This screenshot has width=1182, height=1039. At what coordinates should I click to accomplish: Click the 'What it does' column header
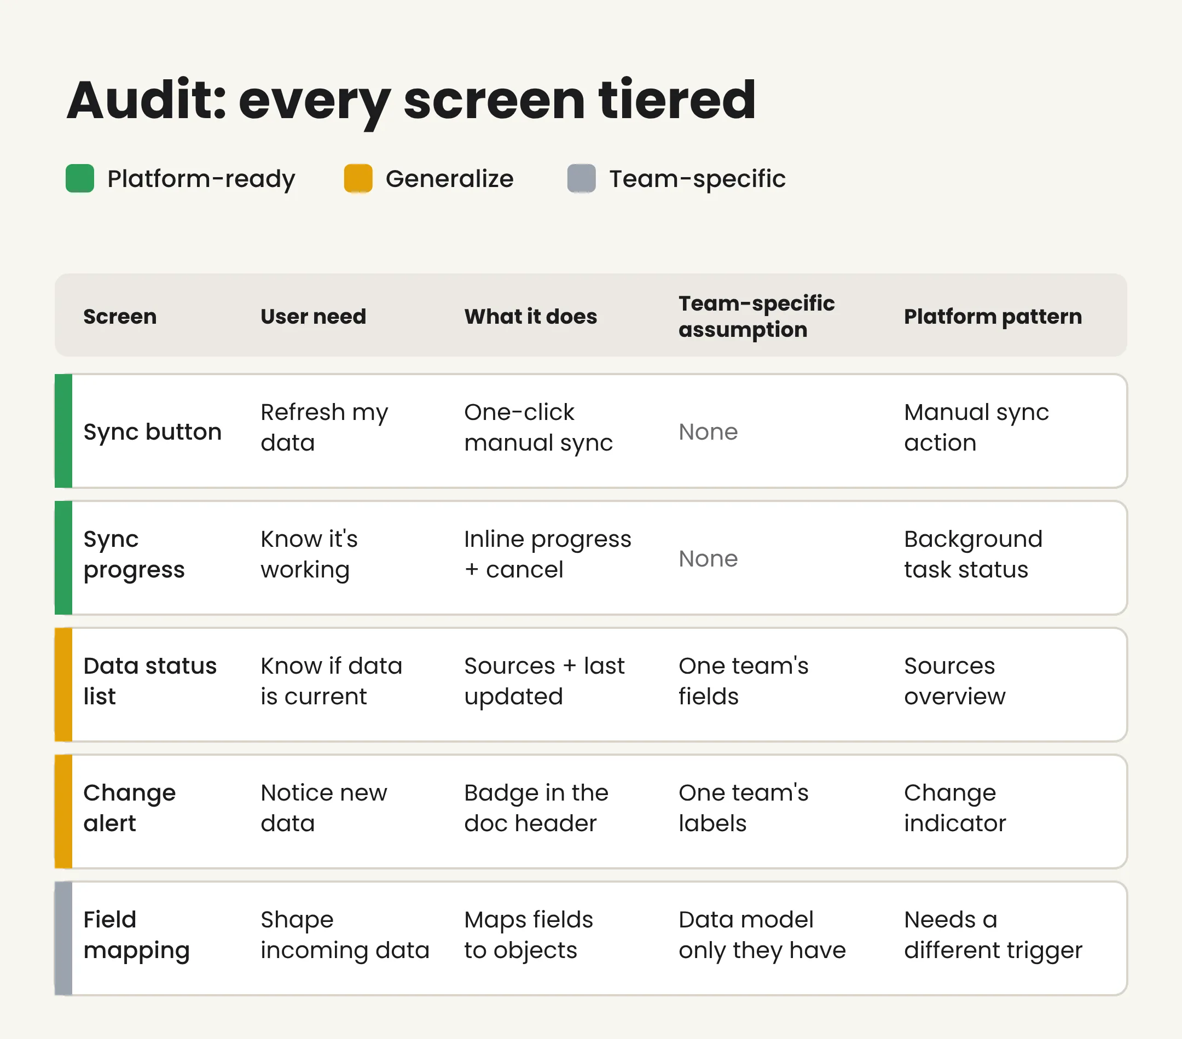pyautogui.click(x=530, y=316)
